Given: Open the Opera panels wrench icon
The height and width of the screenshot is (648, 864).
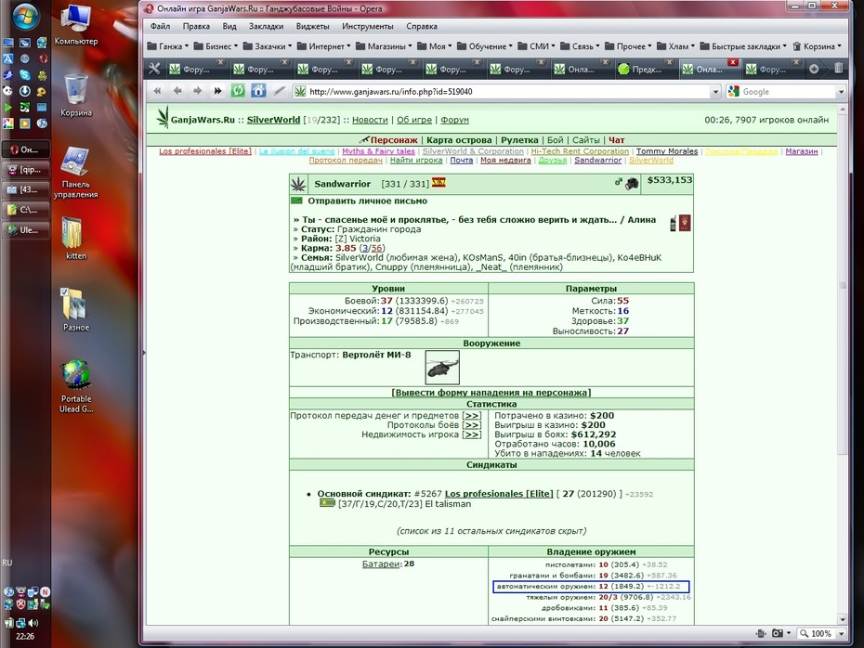Looking at the screenshot, I should click(x=154, y=69).
